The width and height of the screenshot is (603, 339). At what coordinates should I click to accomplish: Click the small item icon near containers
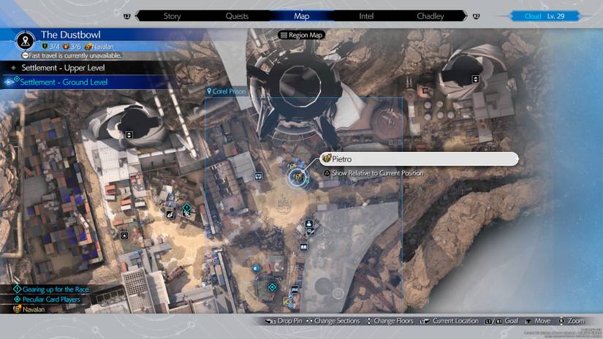(x=124, y=235)
